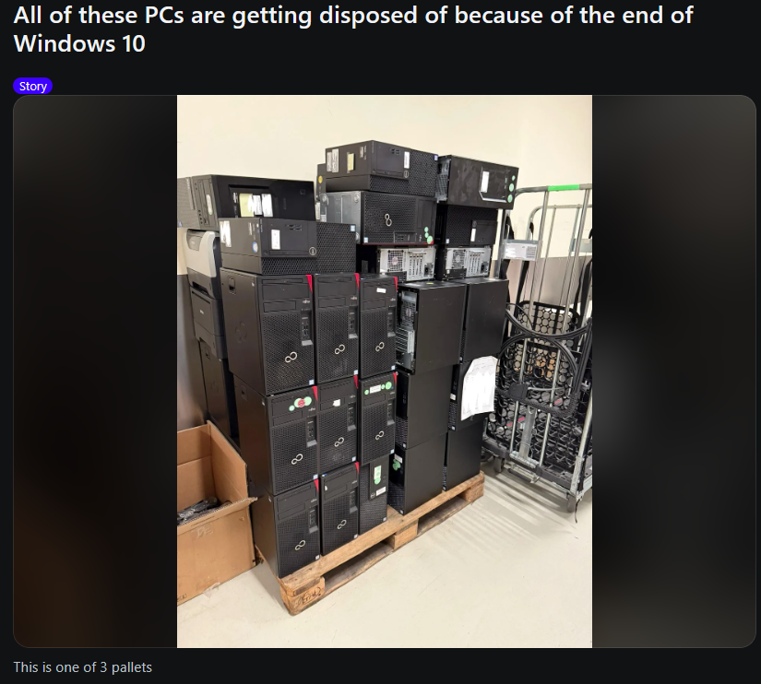Click the exposed rear fan of small PC
This screenshot has height=684, width=761.
click(394, 260)
